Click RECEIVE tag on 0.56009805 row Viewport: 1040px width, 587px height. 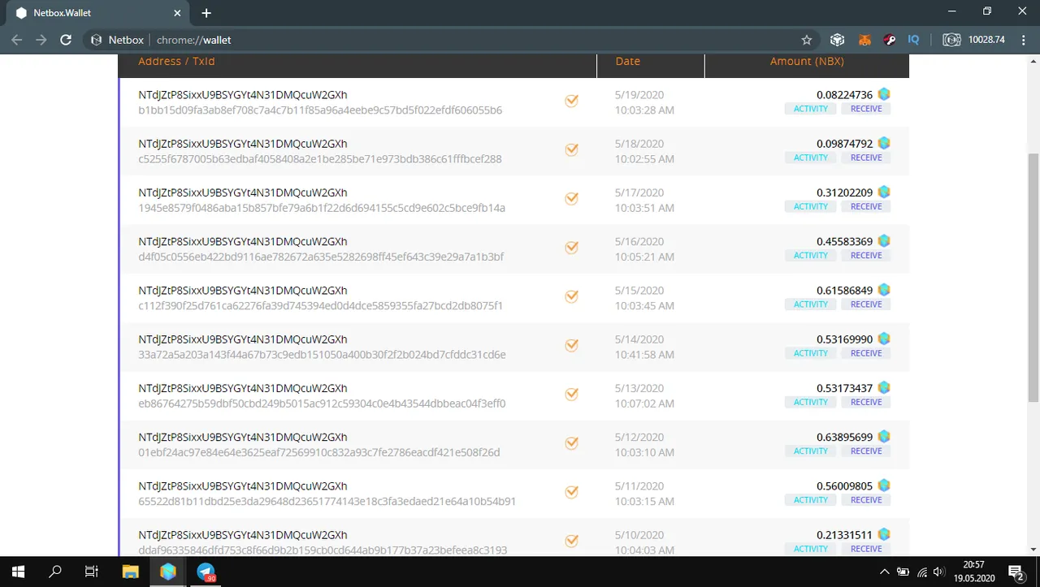(x=866, y=500)
